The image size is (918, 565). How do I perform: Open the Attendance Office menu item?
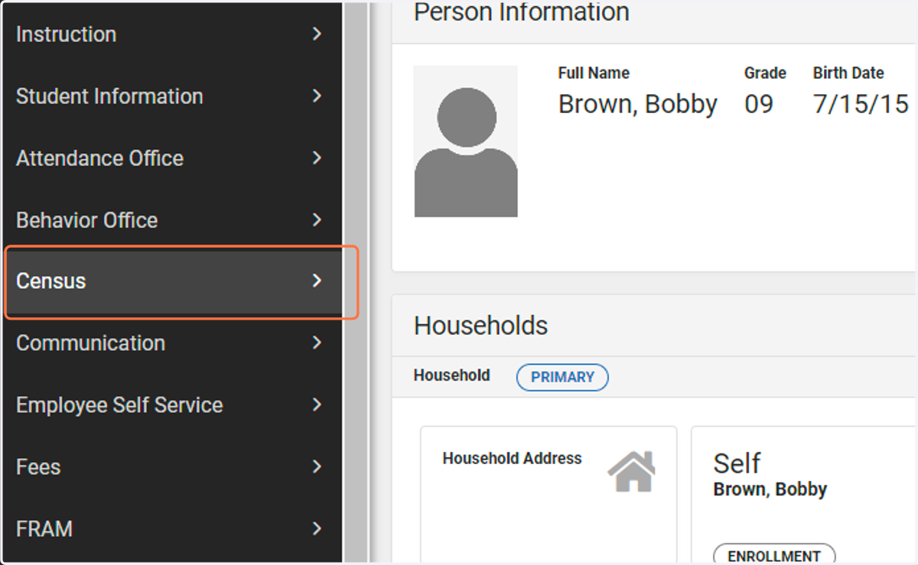pyautogui.click(x=171, y=158)
